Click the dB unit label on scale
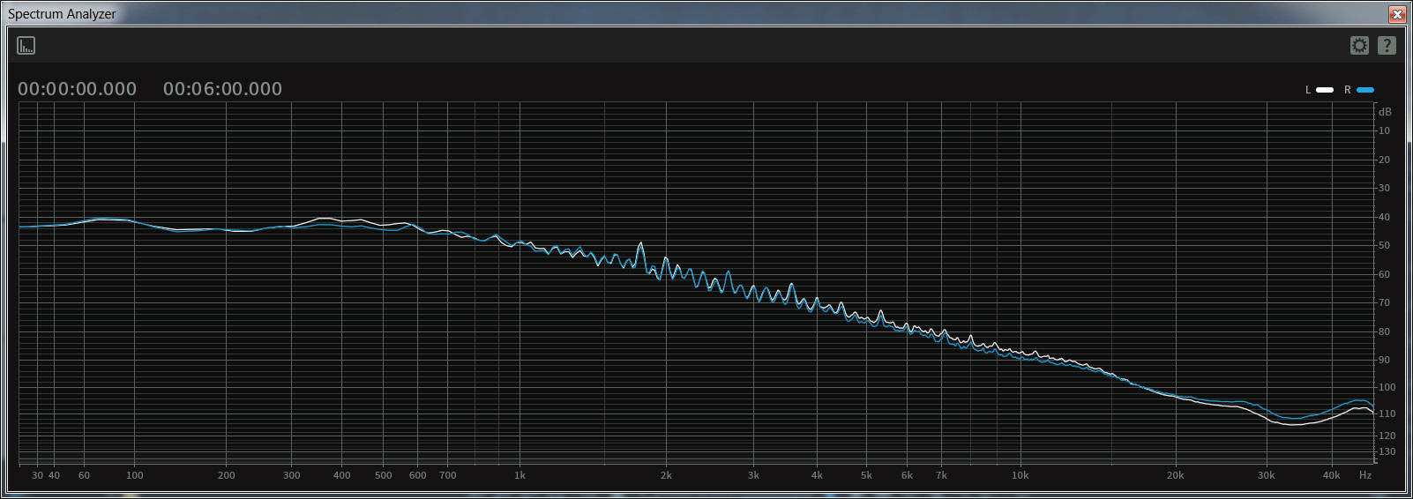 pos(1385,112)
